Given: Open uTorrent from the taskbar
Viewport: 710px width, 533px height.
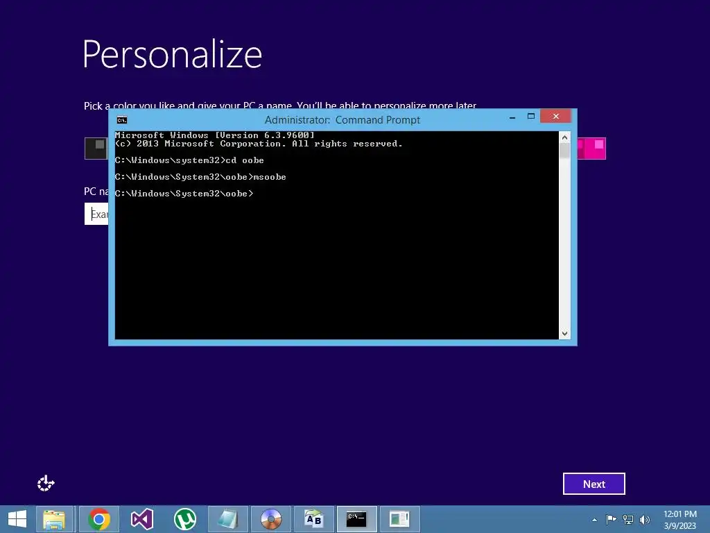Looking at the screenshot, I should [184, 519].
